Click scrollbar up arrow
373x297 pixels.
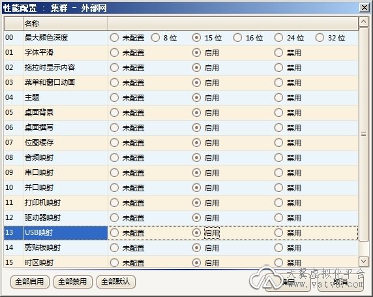363,22
